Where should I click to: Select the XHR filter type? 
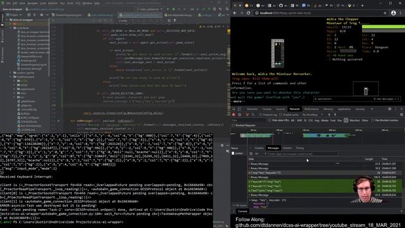[x=299, y=120]
